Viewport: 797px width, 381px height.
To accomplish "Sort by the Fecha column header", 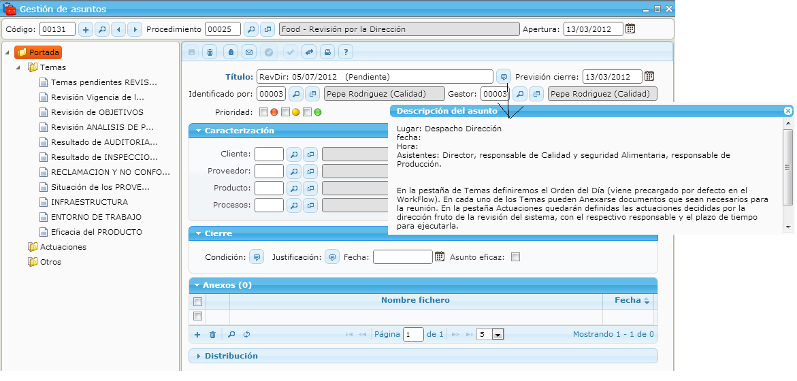I will (628, 300).
